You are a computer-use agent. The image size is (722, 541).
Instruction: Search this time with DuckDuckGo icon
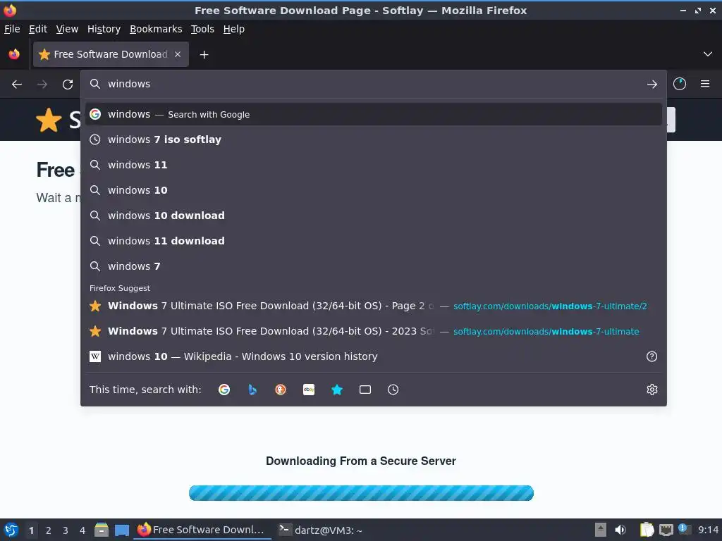coord(281,390)
